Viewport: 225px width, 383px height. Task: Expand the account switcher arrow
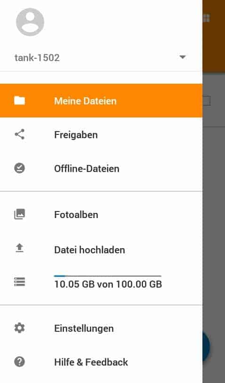point(183,57)
